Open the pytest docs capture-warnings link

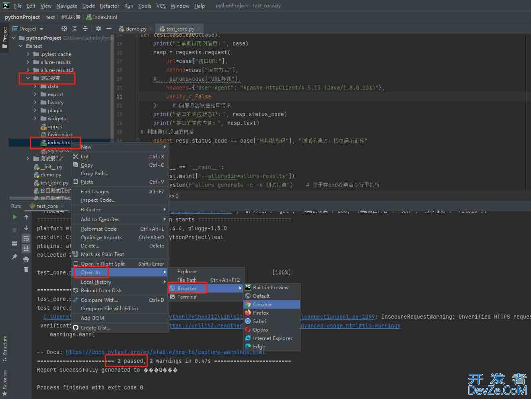tap(165, 352)
